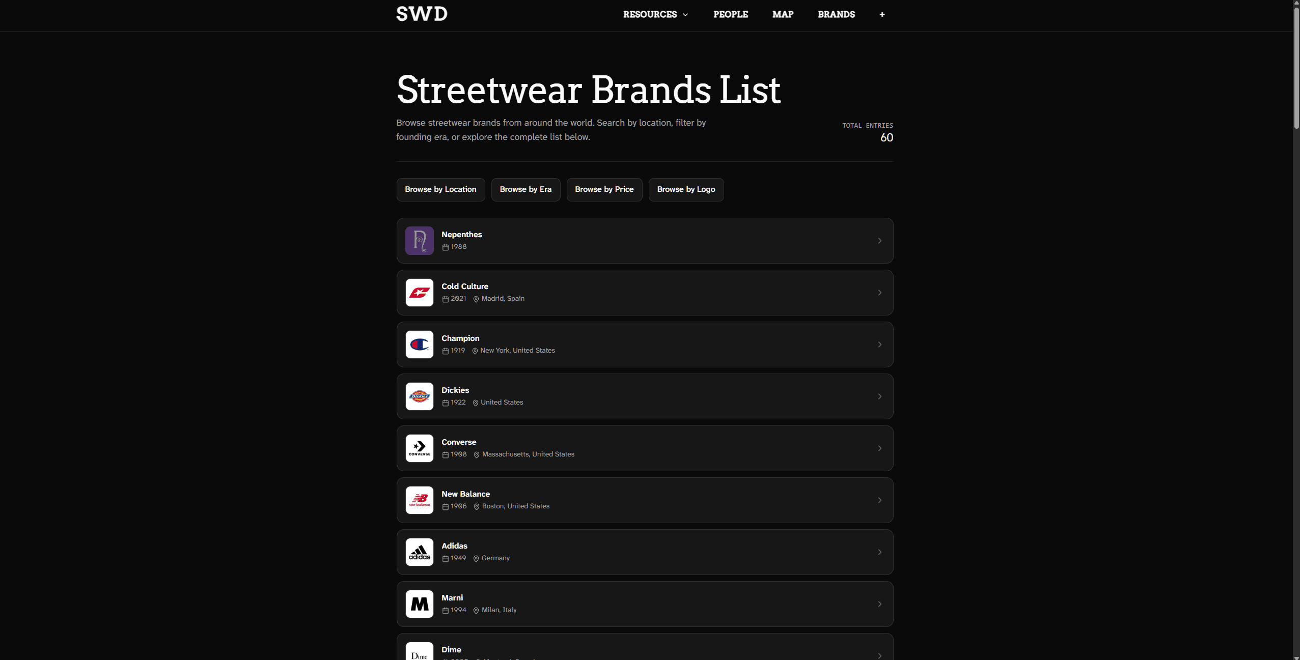Expand the Nepenthes entry with its chevron

879,240
